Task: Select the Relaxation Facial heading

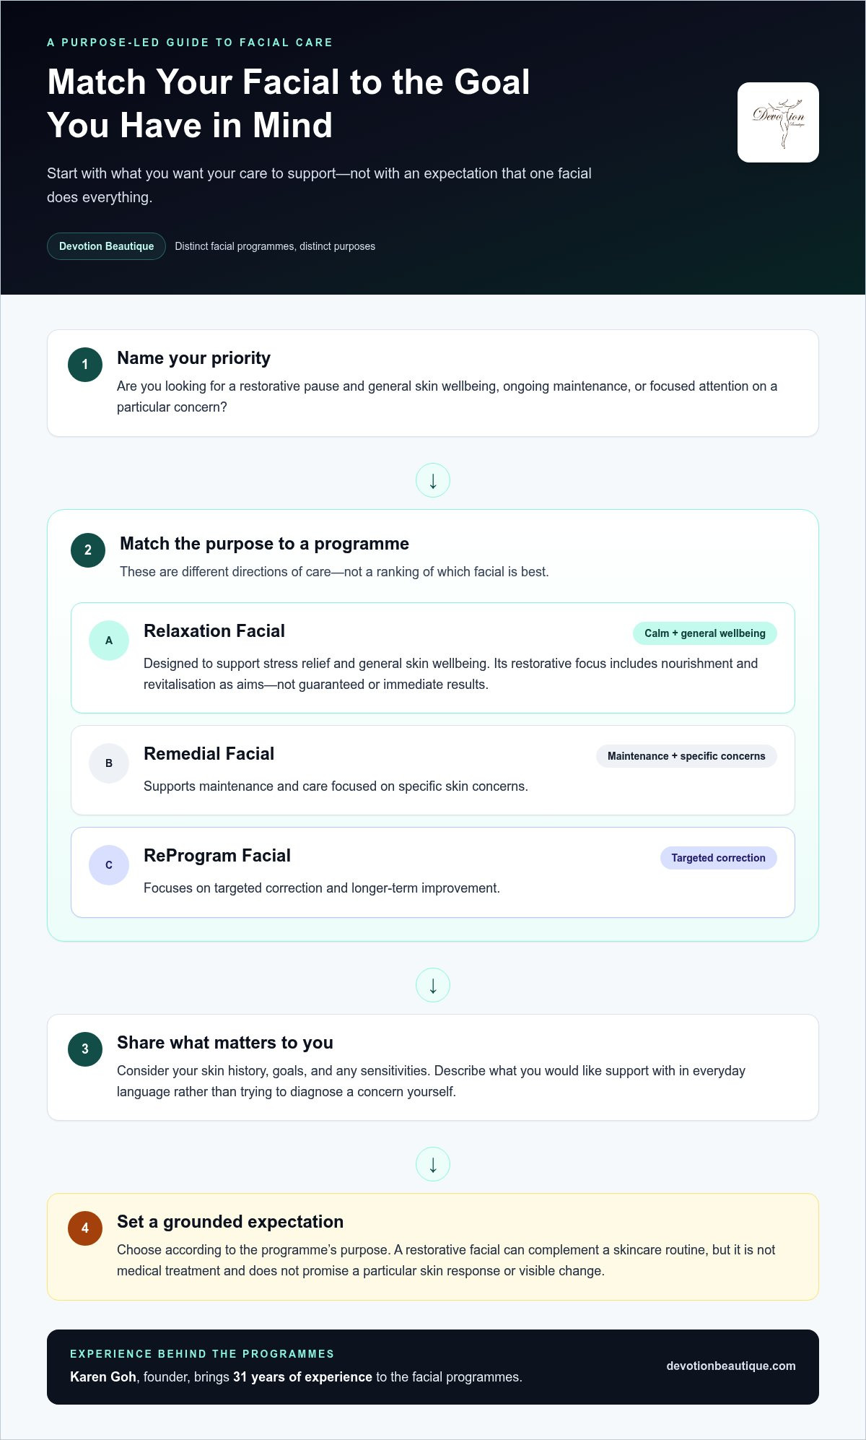Action: [x=214, y=631]
